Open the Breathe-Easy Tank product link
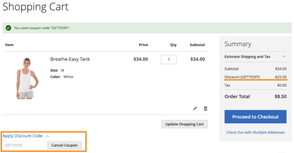Screen dimensions: 294x153 [x=70, y=59]
